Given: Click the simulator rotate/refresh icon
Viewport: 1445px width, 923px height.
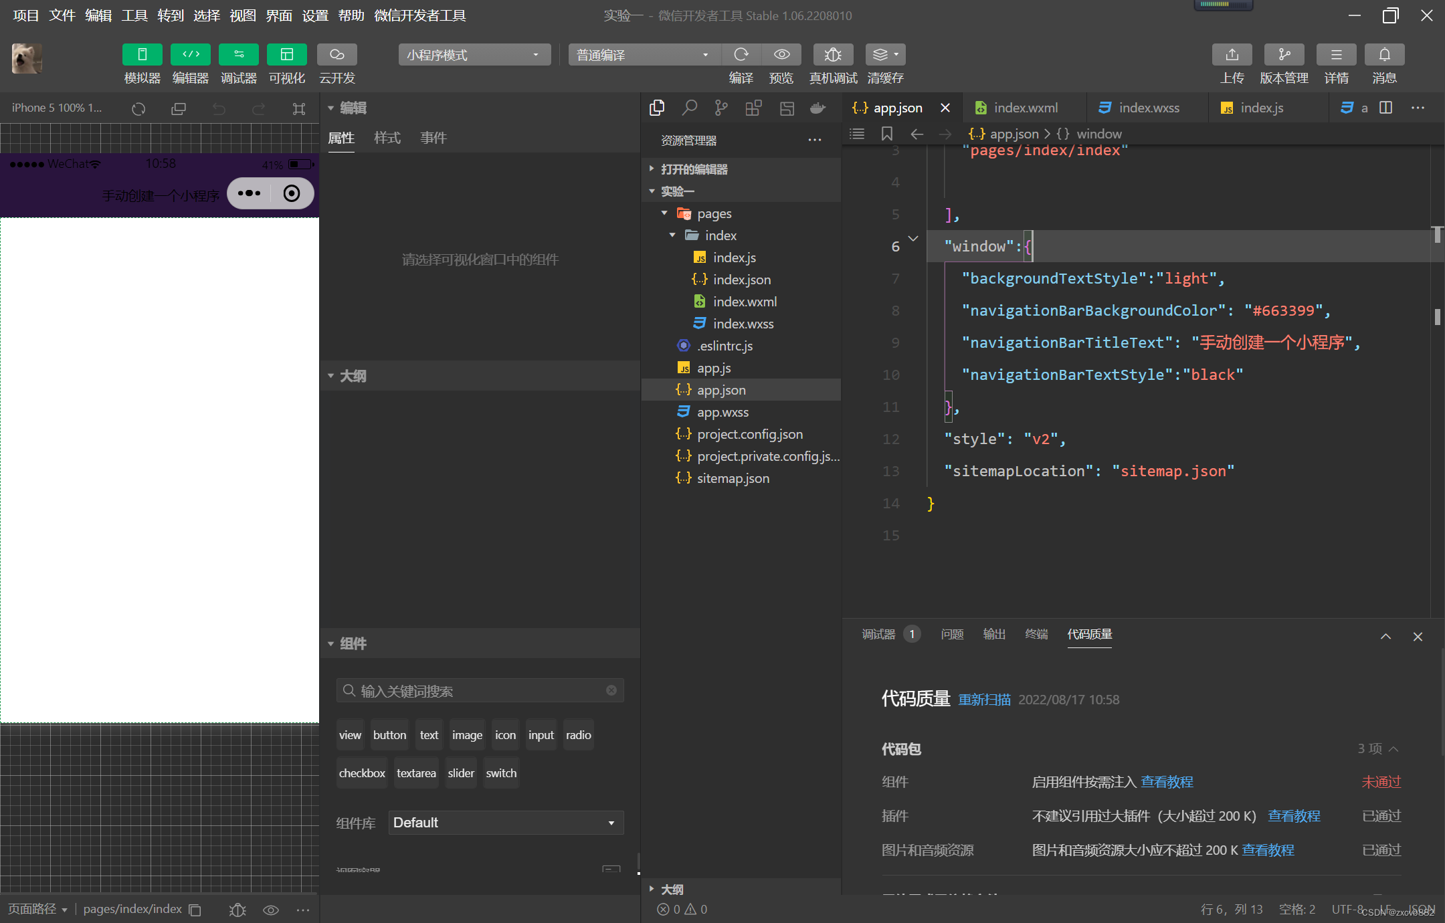Looking at the screenshot, I should pyautogui.click(x=138, y=108).
